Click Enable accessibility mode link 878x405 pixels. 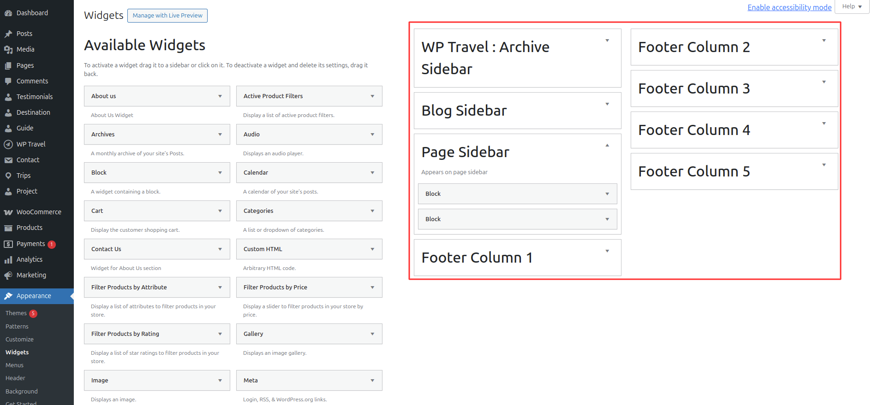tap(789, 7)
